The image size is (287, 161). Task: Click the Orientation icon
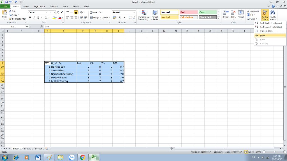click(82, 12)
